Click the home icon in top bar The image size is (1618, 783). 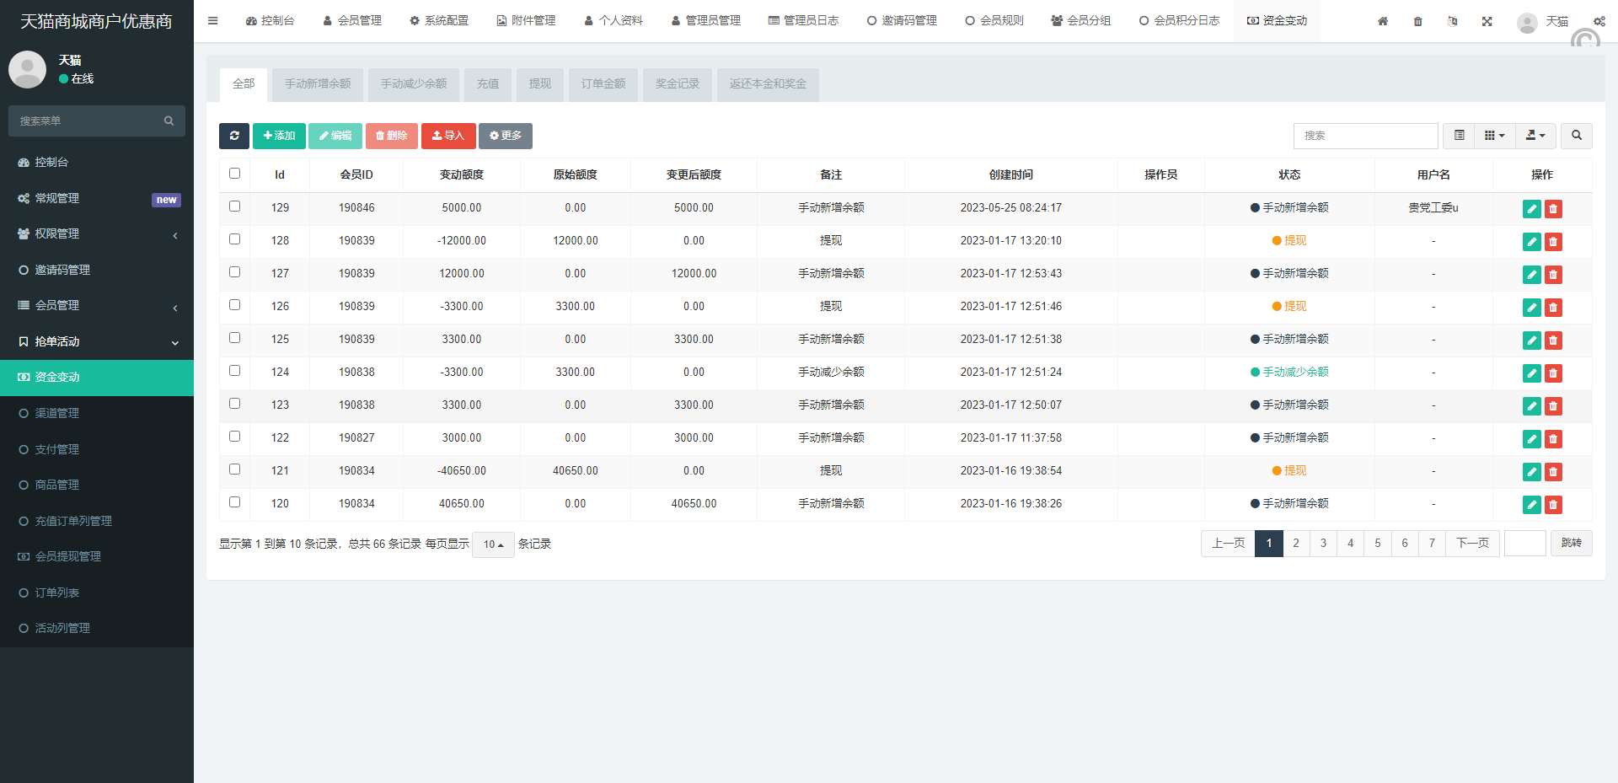click(x=1383, y=21)
